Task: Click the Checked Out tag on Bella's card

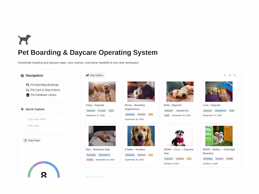Action: click(182, 111)
